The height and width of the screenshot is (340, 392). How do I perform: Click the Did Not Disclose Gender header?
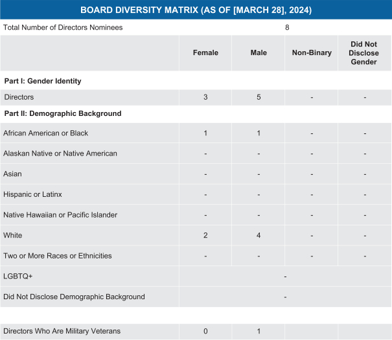point(365,53)
